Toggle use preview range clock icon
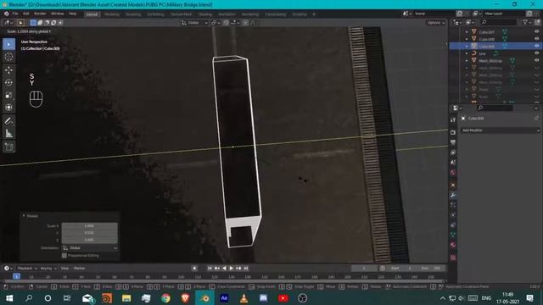The image size is (543, 305). point(383,268)
